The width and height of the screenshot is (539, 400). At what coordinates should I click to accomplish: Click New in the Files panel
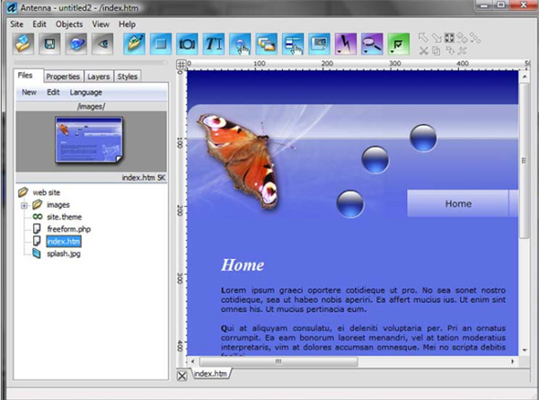pos(30,93)
